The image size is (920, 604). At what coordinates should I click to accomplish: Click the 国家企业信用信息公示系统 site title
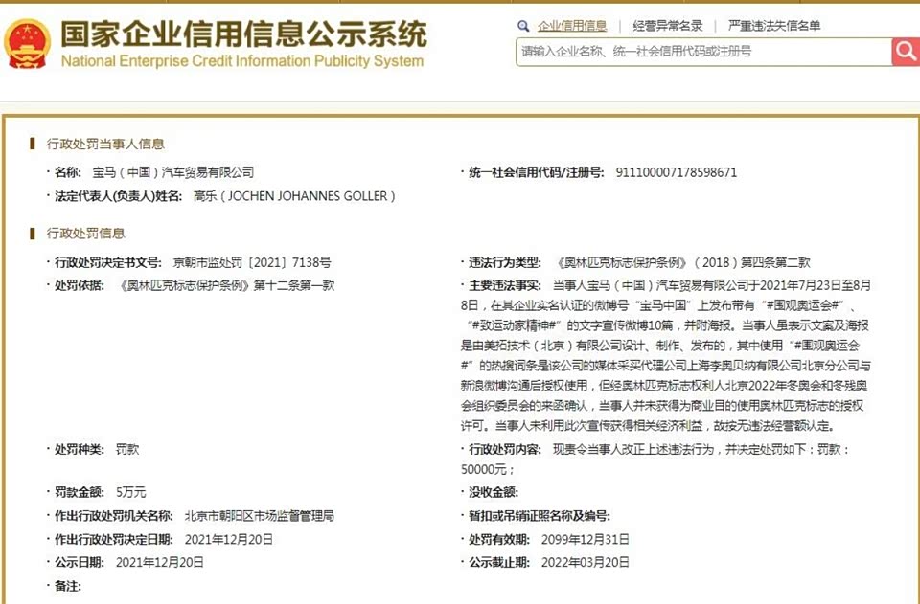tap(243, 34)
